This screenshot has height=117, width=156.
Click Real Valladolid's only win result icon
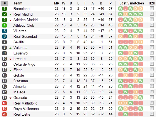[x=131, y=103]
